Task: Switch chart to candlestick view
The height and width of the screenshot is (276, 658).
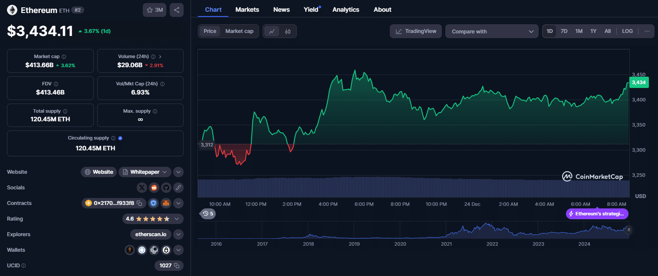Action: point(288,31)
